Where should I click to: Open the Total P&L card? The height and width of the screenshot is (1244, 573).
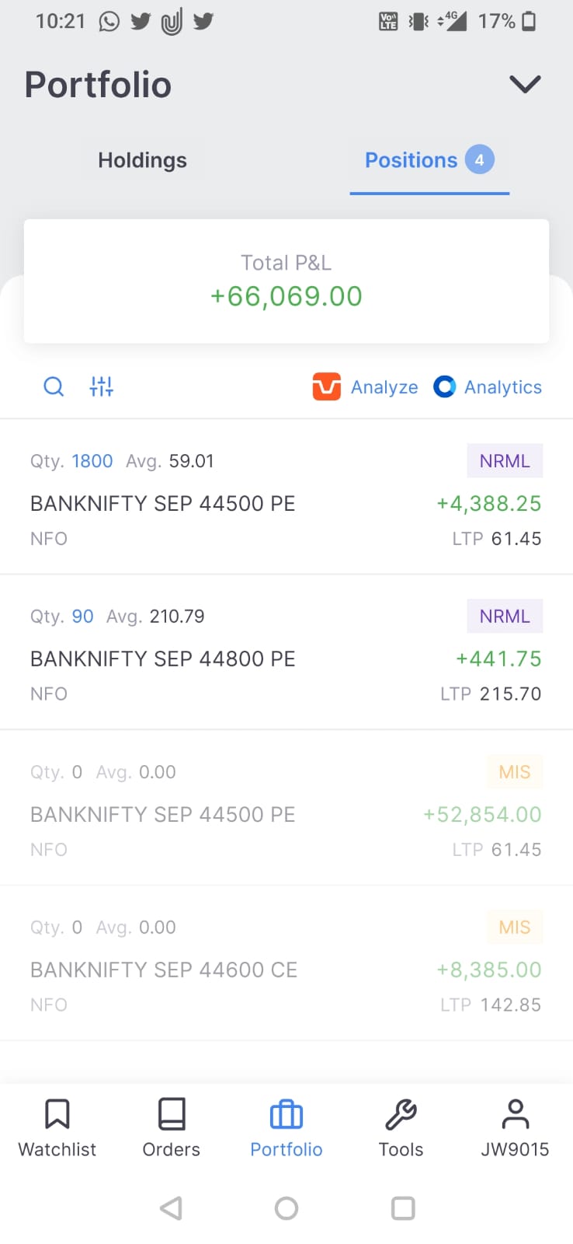tap(286, 281)
